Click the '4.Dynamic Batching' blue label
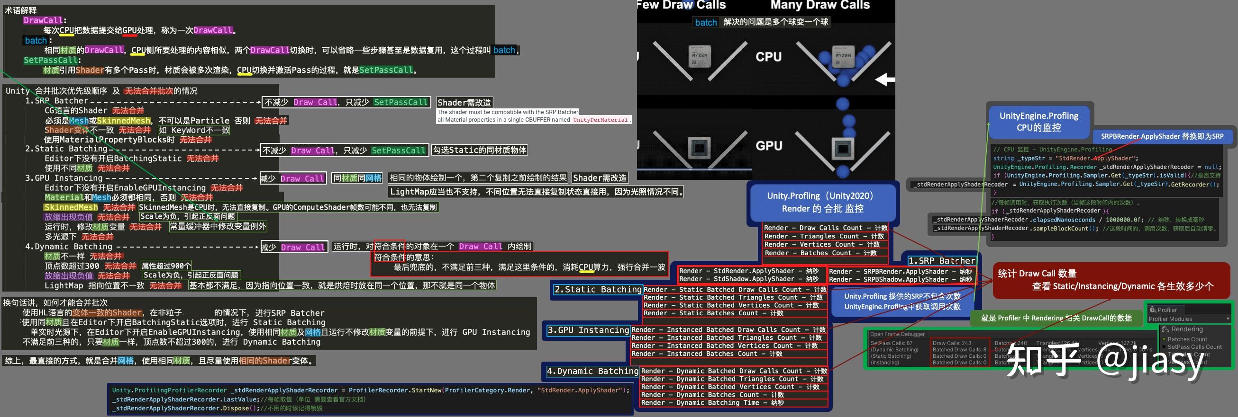1238x417 pixels. (x=592, y=371)
